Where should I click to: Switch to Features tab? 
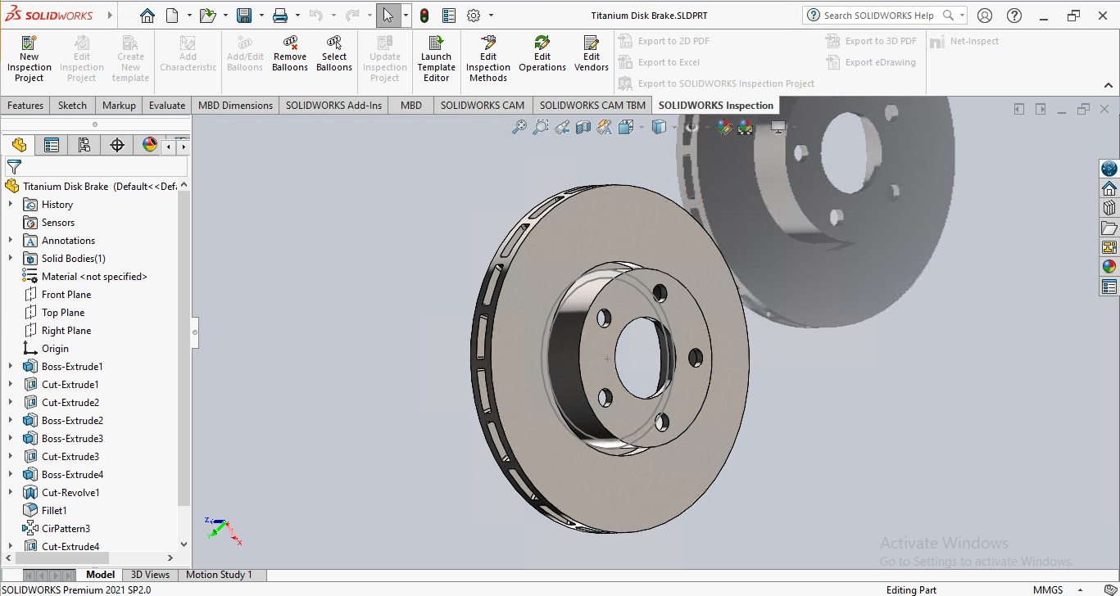pos(25,106)
